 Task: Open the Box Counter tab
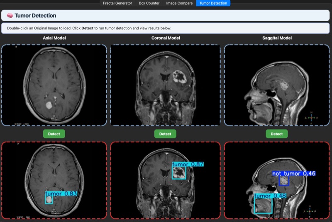point(149,3)
